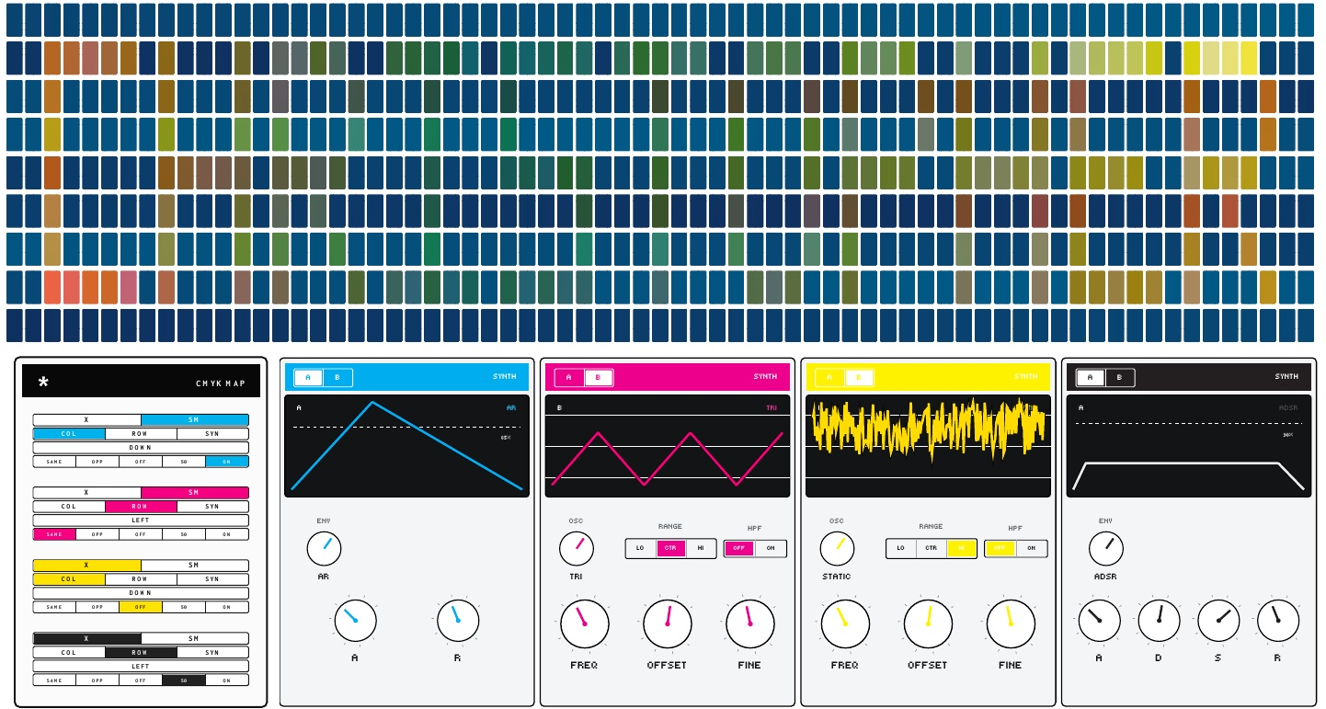Set cyan group mode to SAME
This screenshot has height=709, width=1326.
pos(54,462)
